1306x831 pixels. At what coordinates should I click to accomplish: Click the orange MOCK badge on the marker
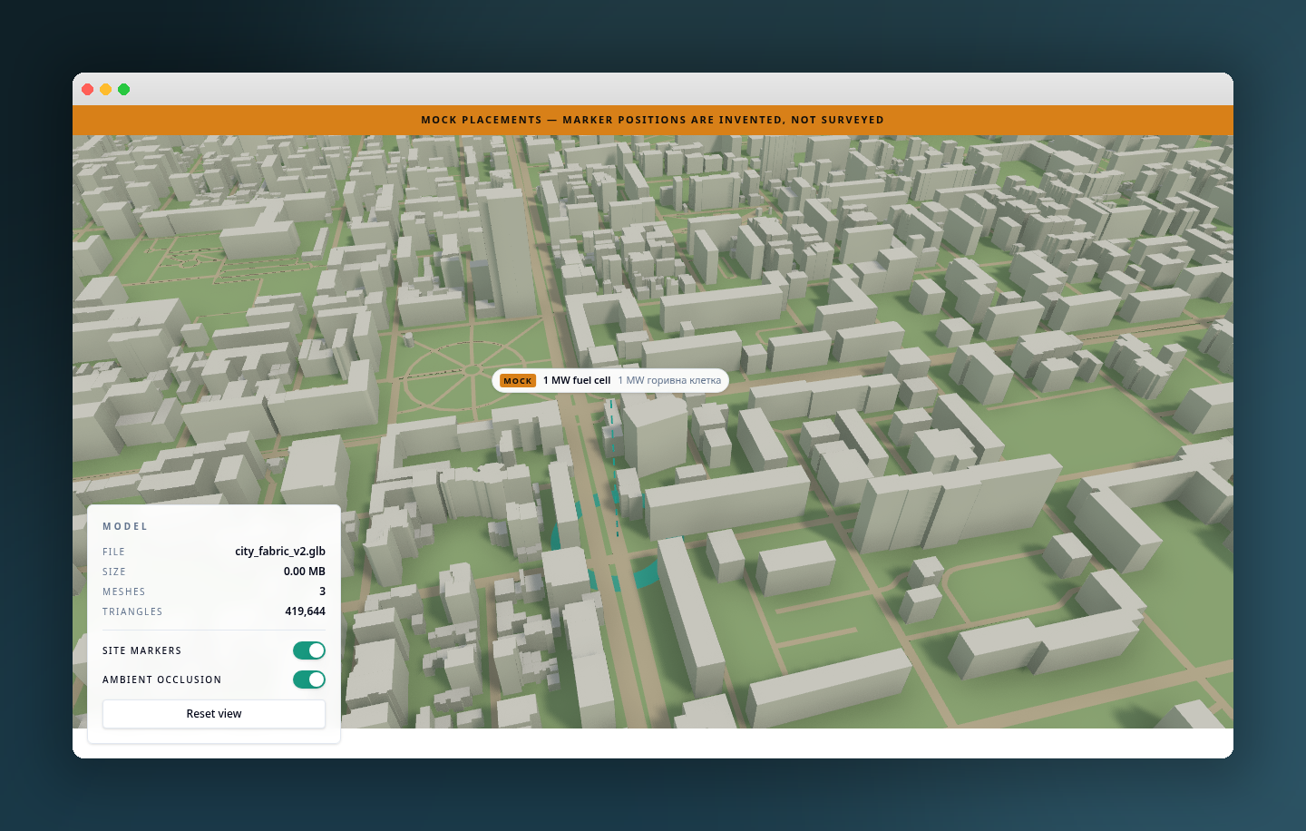[x=518, y=381]
